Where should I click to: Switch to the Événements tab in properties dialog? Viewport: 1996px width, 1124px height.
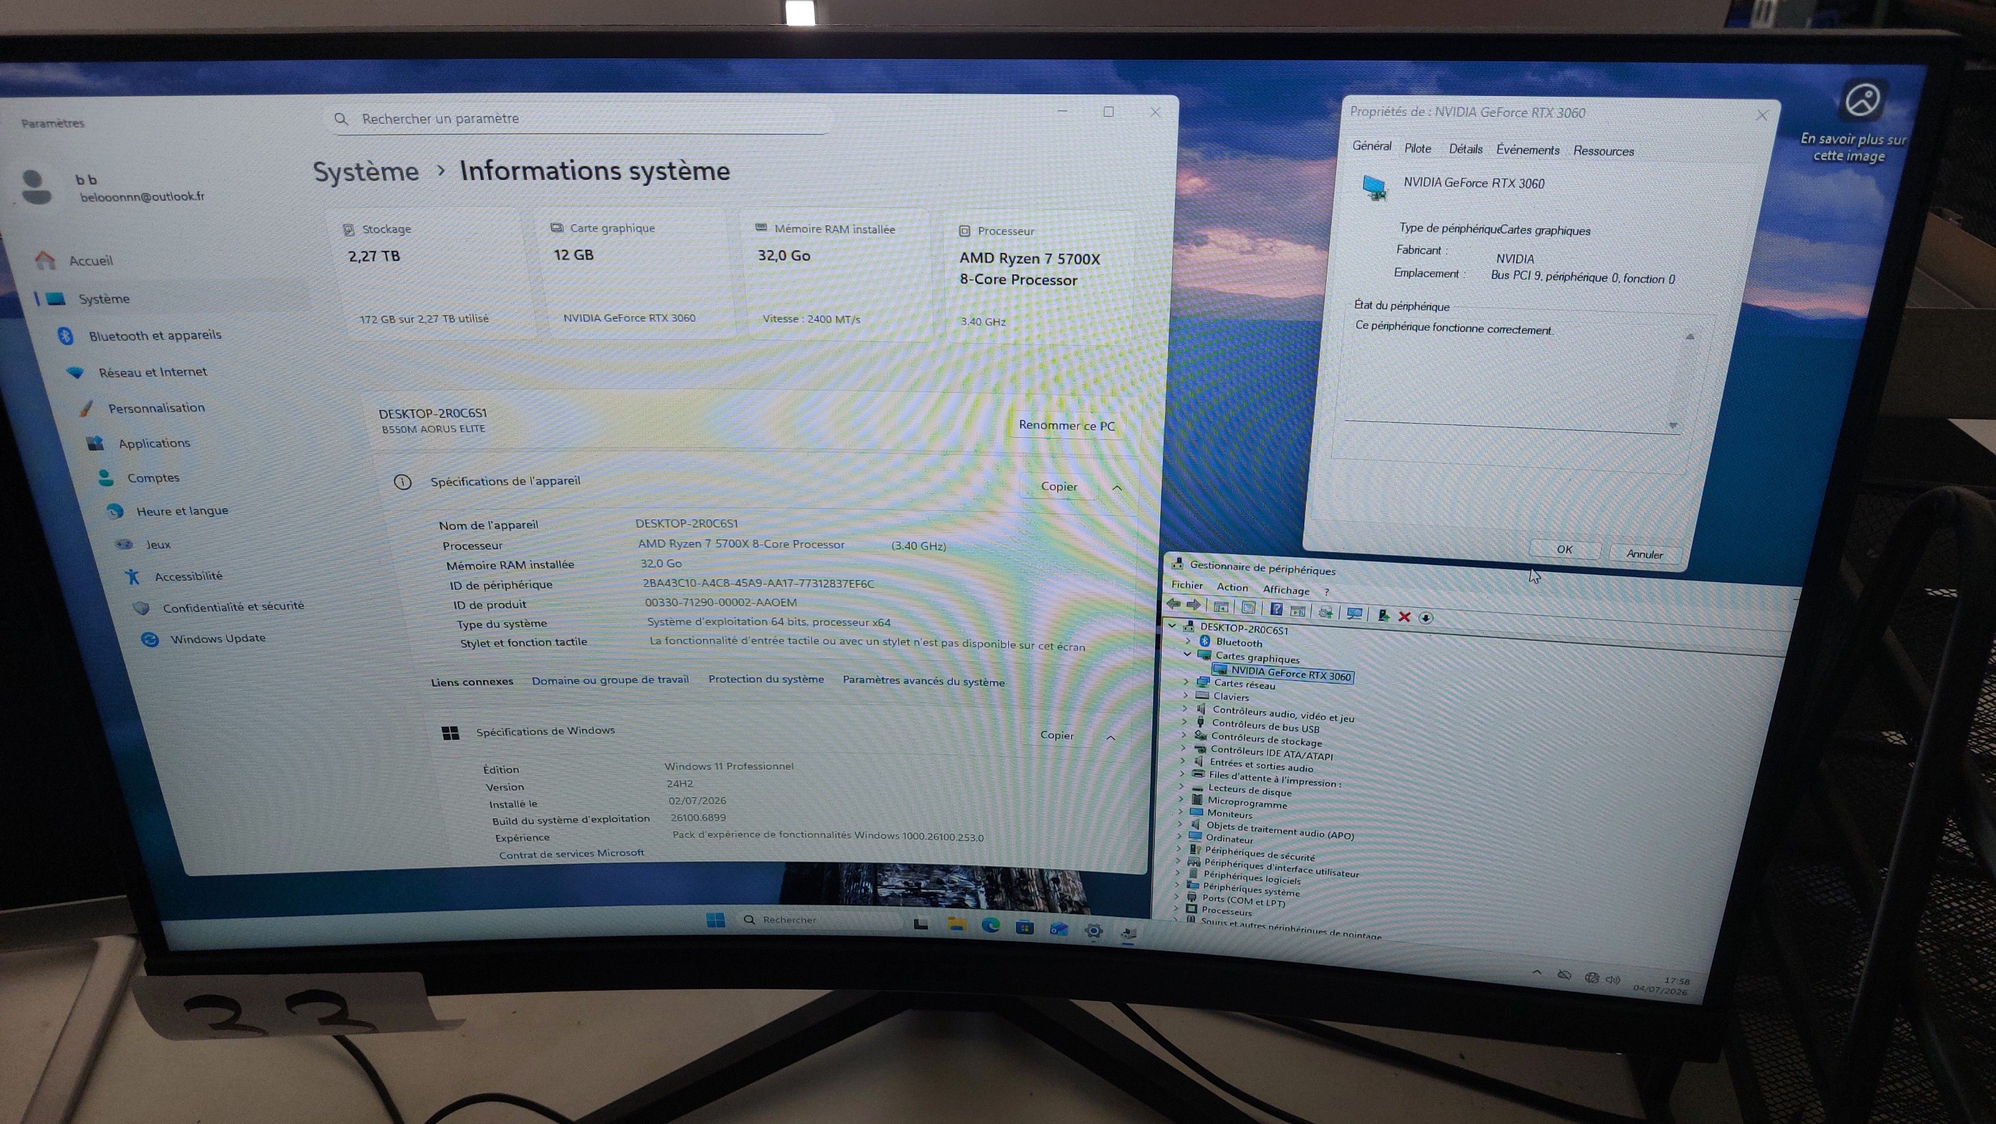pos(1528,149)
